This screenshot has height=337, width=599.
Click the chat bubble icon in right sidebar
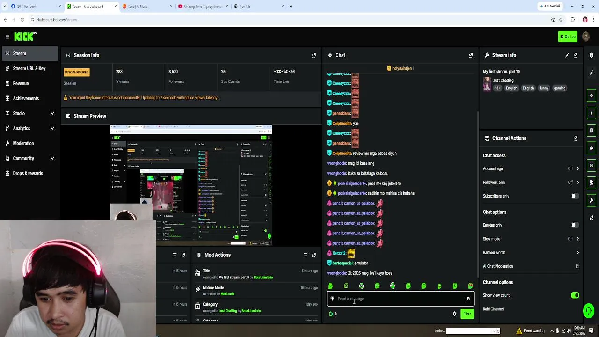(x=592, y=148)
